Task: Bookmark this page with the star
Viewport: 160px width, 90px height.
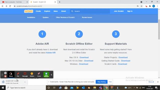Action: 141,6
